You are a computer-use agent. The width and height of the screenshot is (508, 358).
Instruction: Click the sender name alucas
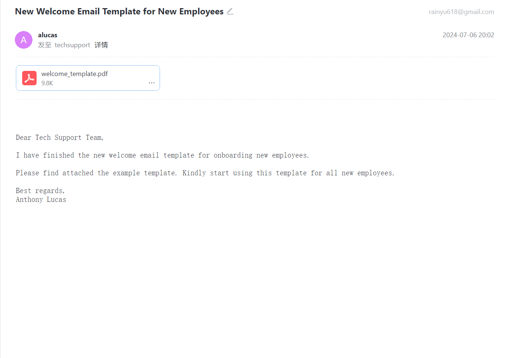[48, 35]
